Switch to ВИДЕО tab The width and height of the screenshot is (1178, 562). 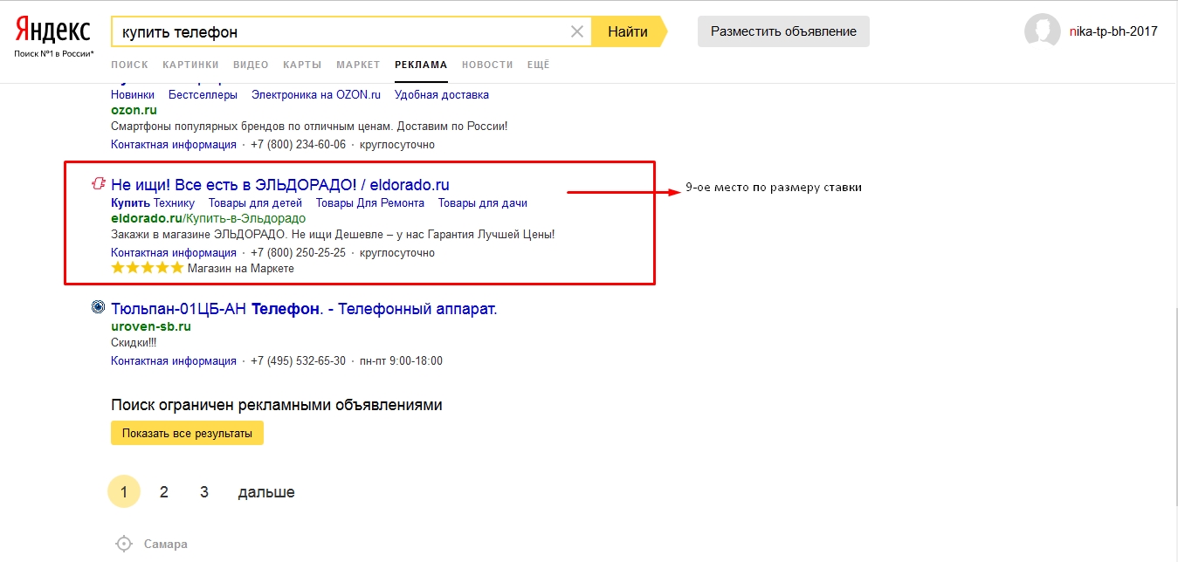[251, 65]
